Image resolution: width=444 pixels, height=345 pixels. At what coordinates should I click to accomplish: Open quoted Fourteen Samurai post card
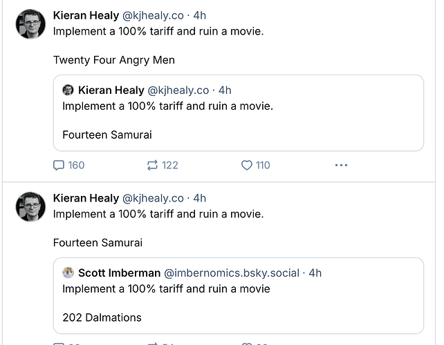click(239, 113)
